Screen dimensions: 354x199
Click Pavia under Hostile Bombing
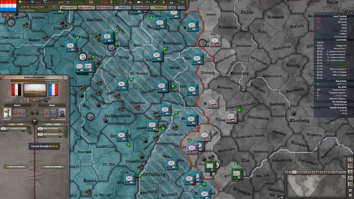pyautogui.click(x=344, y=113)
